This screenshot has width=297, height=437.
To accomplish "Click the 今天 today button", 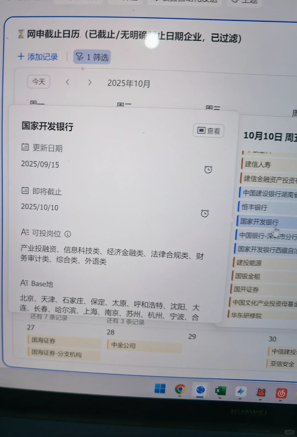I will pyautogui.click(x=39, y=82).
